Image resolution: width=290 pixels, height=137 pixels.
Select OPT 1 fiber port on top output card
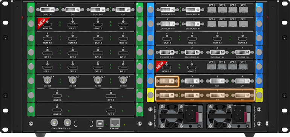tap(243, 10)
